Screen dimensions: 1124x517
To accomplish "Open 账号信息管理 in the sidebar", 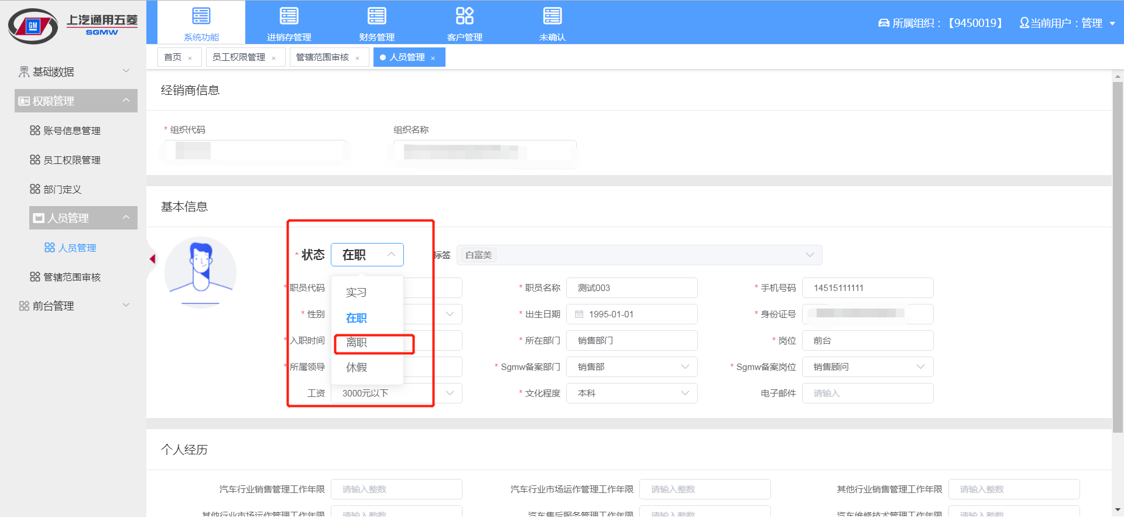I will pyautogui.click(x=72, y=131).
